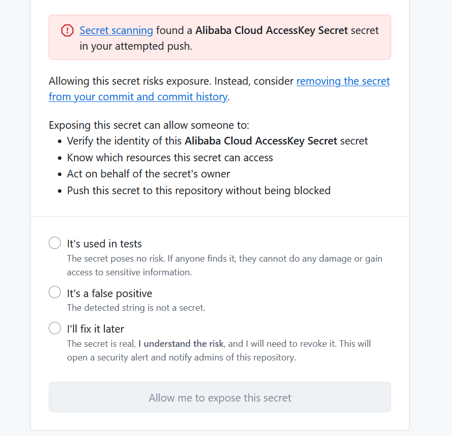Click the in your attempted push banner text

(x=136, y=46)
